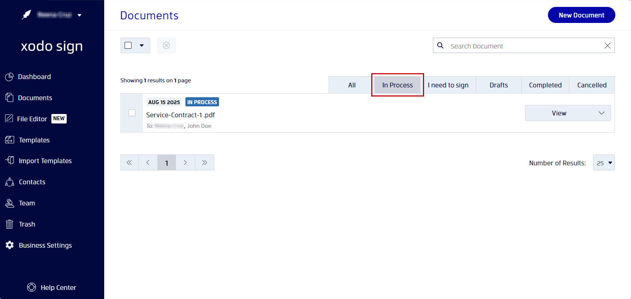Click the IN PROCESS status badge
The width and height of the screenshot is (631, 299).
[x=202, y=102]
